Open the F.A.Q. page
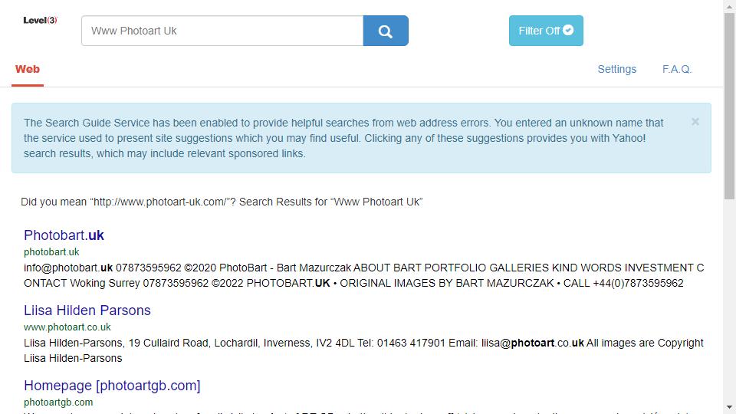Screen dimensions: 736x414 pyautogui.click(x=677, y=70)
